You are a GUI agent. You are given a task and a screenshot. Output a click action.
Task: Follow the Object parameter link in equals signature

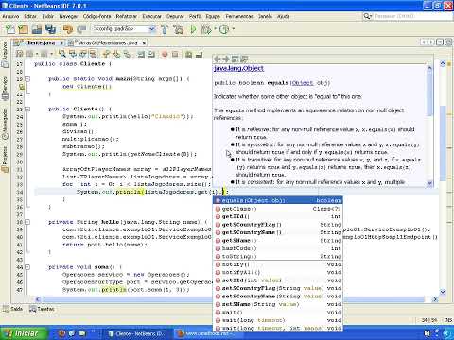(303, 83)
